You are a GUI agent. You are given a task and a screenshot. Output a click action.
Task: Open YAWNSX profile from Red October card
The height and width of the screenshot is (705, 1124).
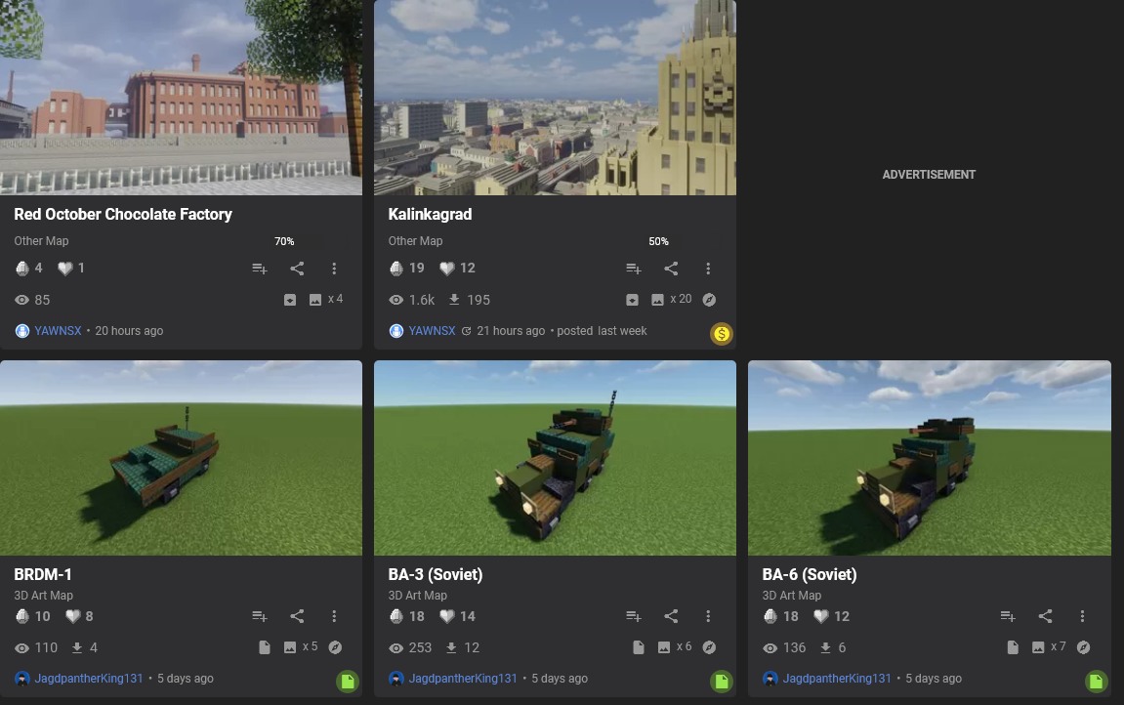point(58,331)
